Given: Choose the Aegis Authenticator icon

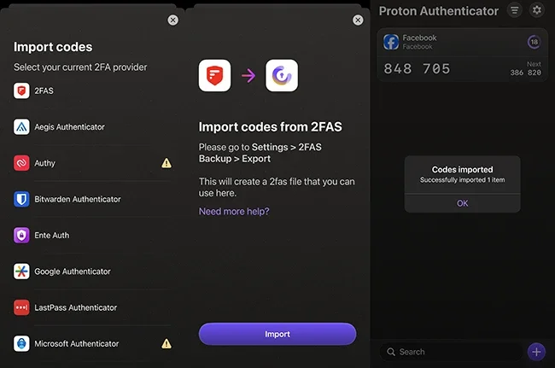Looking at the screenshot, I should click(21, 126).
